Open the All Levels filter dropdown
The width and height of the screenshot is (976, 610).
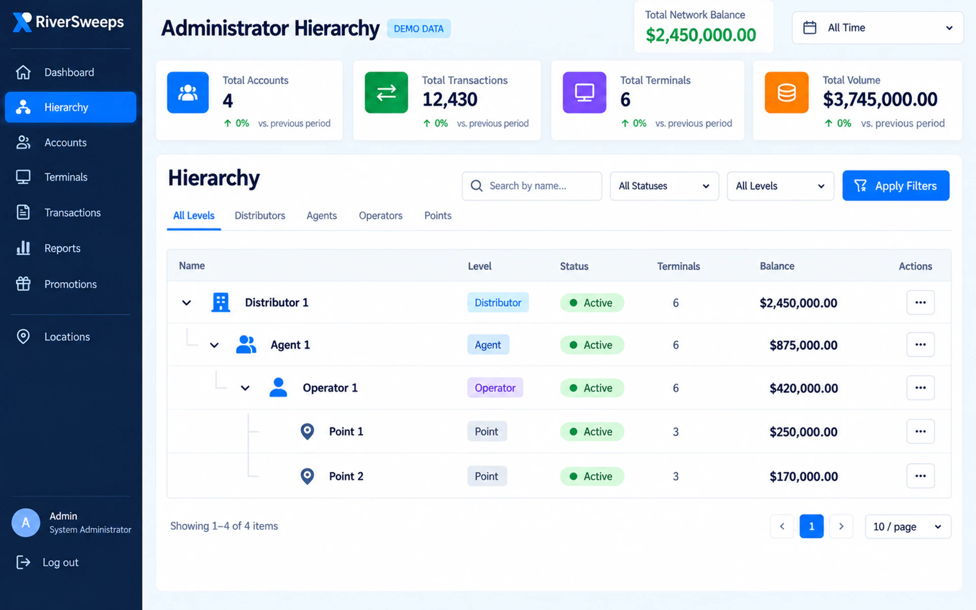(780, 186)
